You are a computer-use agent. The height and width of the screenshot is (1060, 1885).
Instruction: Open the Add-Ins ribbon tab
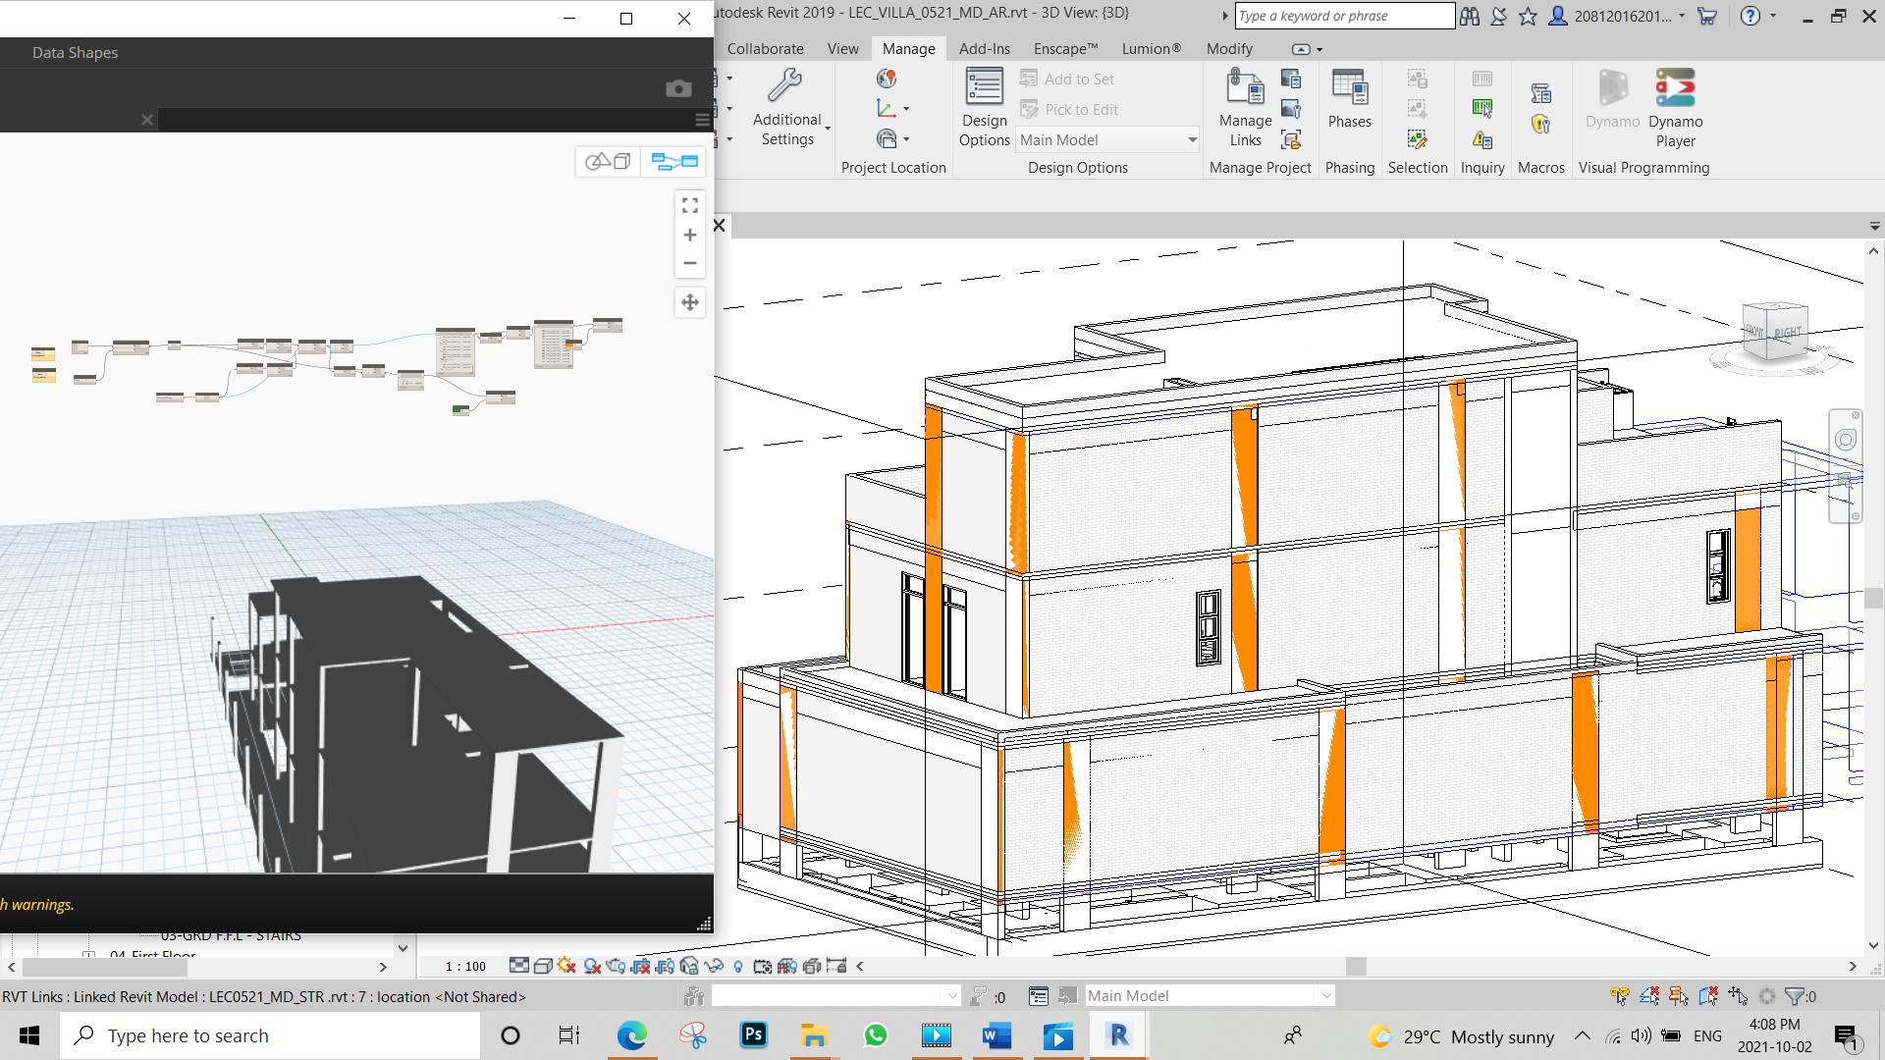[984, 48]
